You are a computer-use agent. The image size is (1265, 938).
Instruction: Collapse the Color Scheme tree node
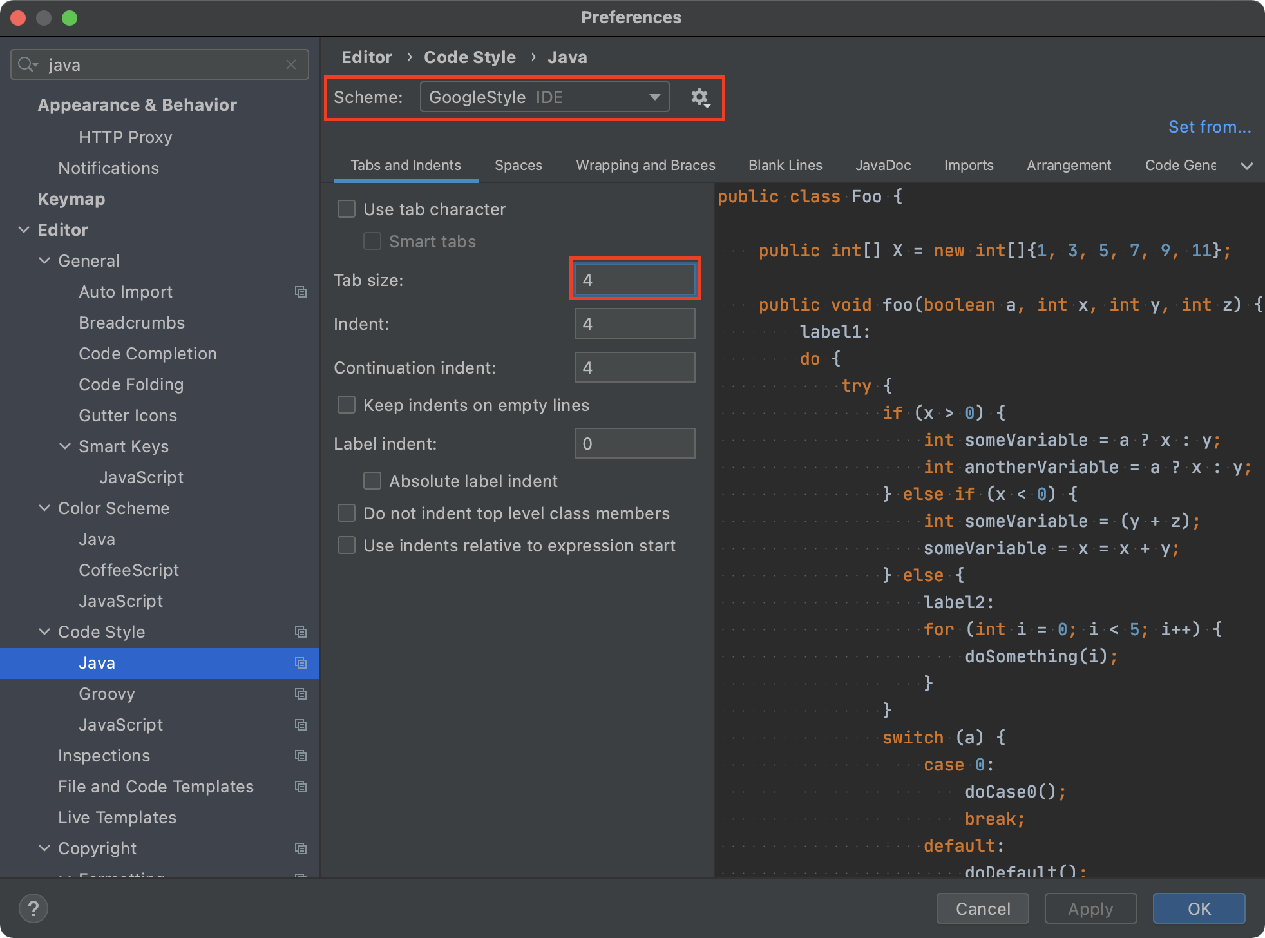(44, 508)
